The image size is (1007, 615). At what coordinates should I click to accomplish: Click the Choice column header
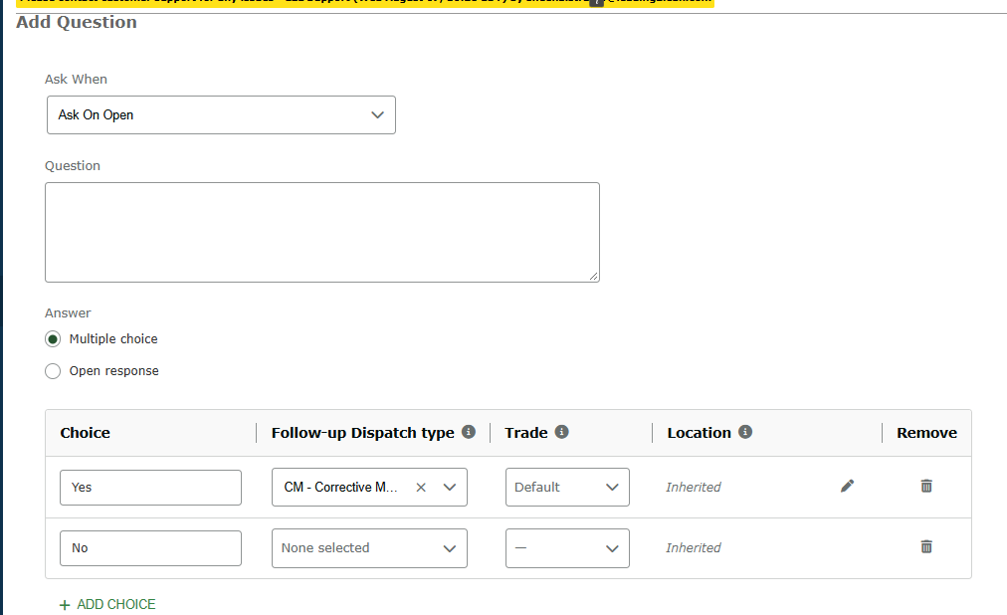point(86,433)
